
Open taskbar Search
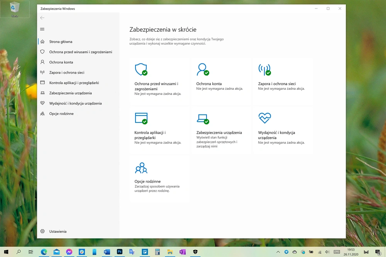19,252
